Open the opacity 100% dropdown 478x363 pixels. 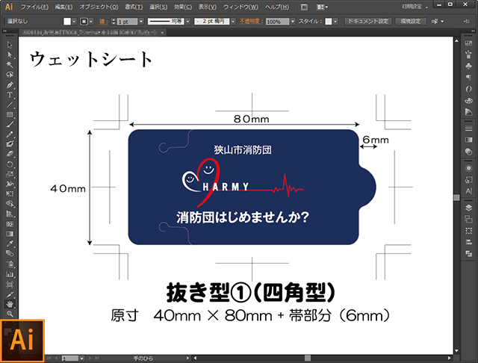[294, 22]
